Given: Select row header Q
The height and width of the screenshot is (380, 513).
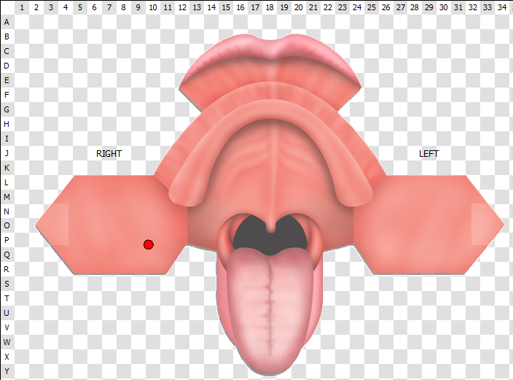Looking at the screenshot, I should tap(7, 255).
